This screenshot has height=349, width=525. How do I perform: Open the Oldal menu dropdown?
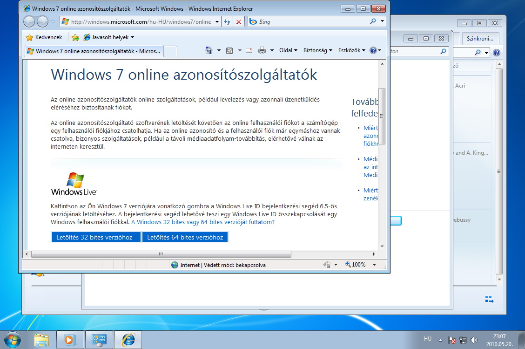tap(288, 50)
